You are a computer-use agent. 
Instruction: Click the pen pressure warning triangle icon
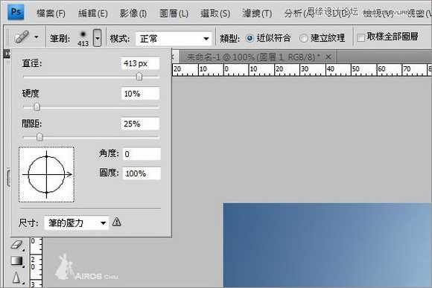[116, 222]
